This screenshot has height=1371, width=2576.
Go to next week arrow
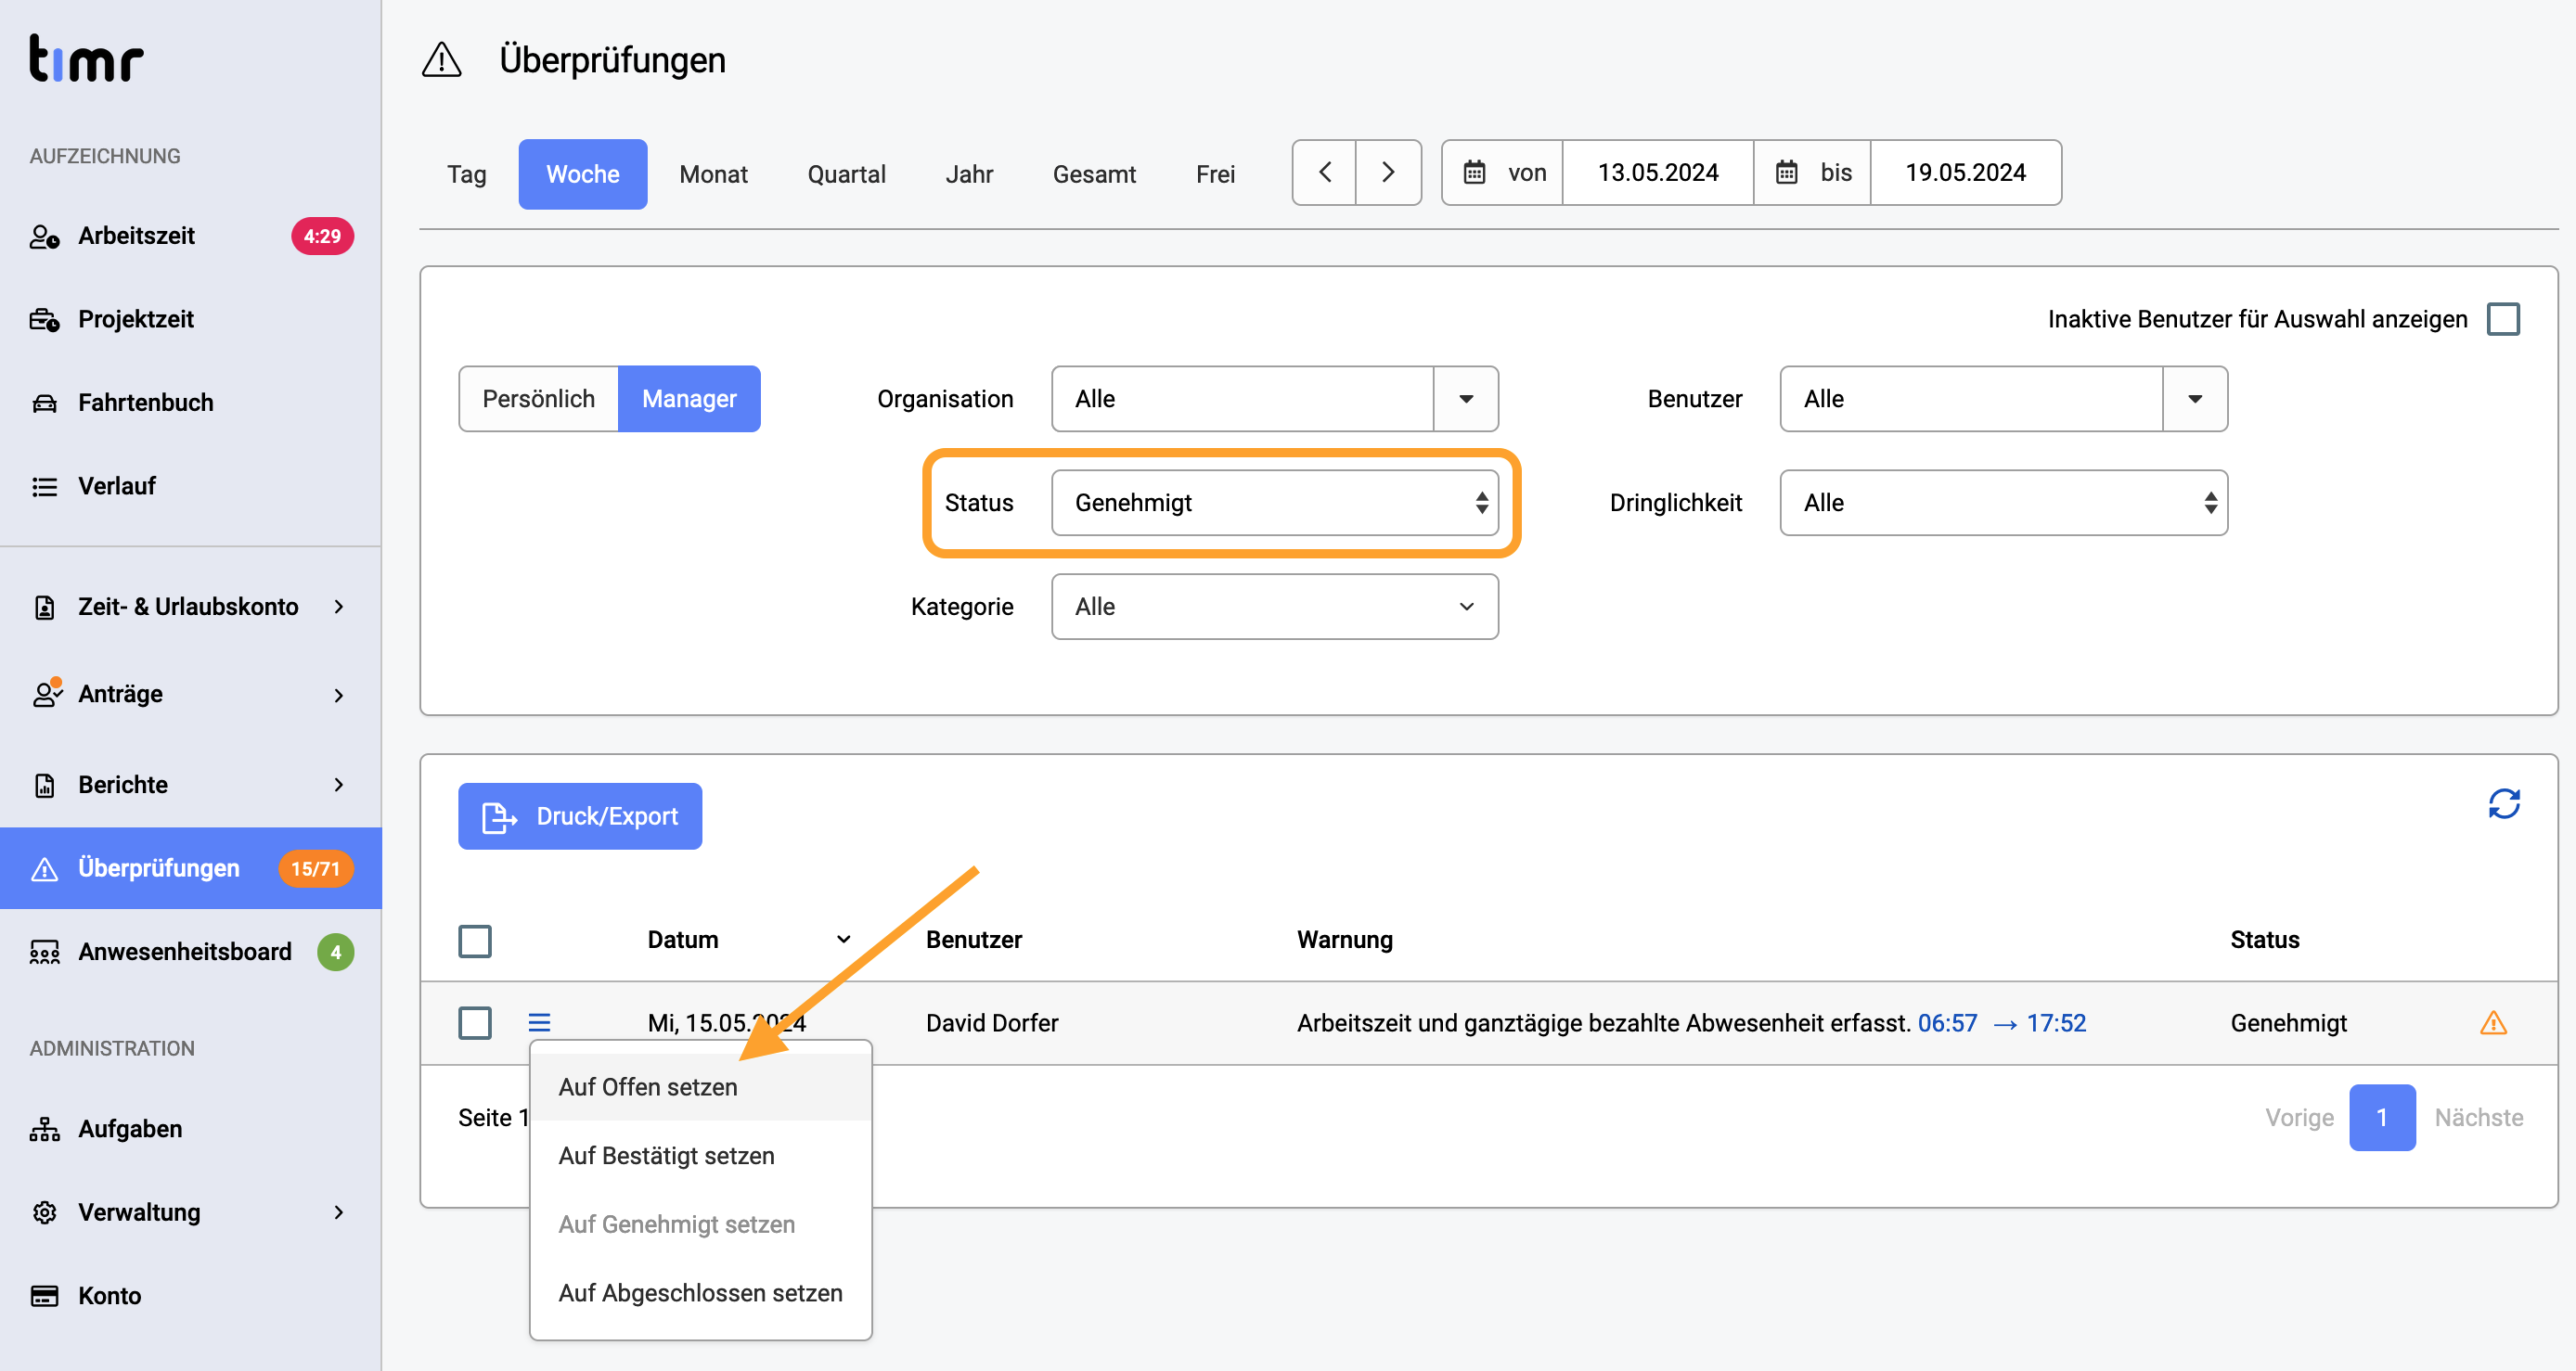tap(1388, 173)
